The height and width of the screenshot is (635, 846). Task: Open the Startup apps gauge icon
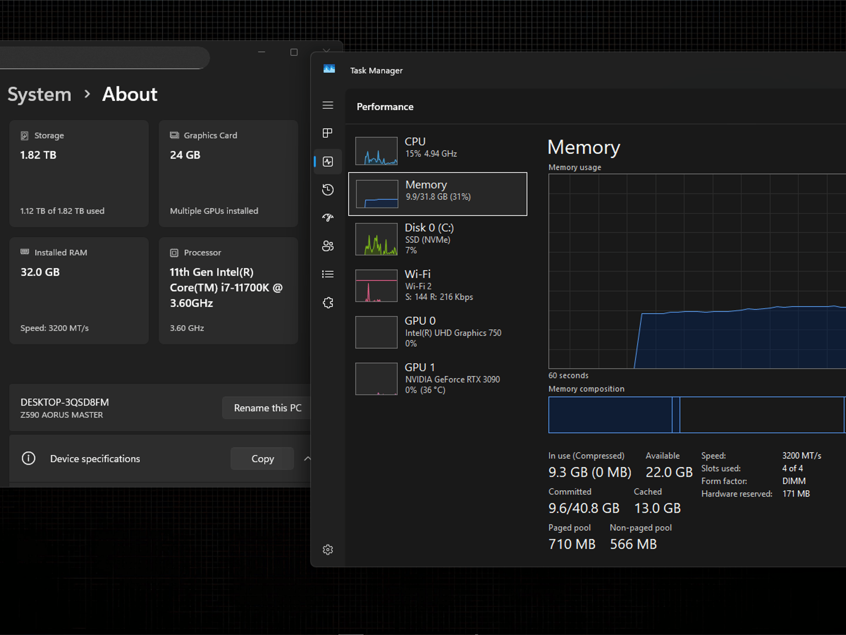coord(328,217)
